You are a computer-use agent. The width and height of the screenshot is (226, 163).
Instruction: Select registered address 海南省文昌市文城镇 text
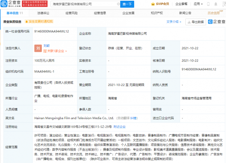(x=73, y=127)
